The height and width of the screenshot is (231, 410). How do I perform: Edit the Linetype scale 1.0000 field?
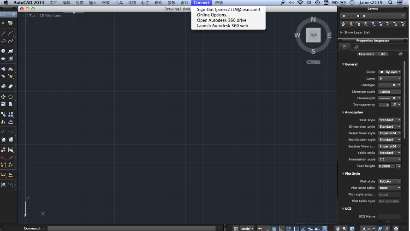(x=390, y=92)
